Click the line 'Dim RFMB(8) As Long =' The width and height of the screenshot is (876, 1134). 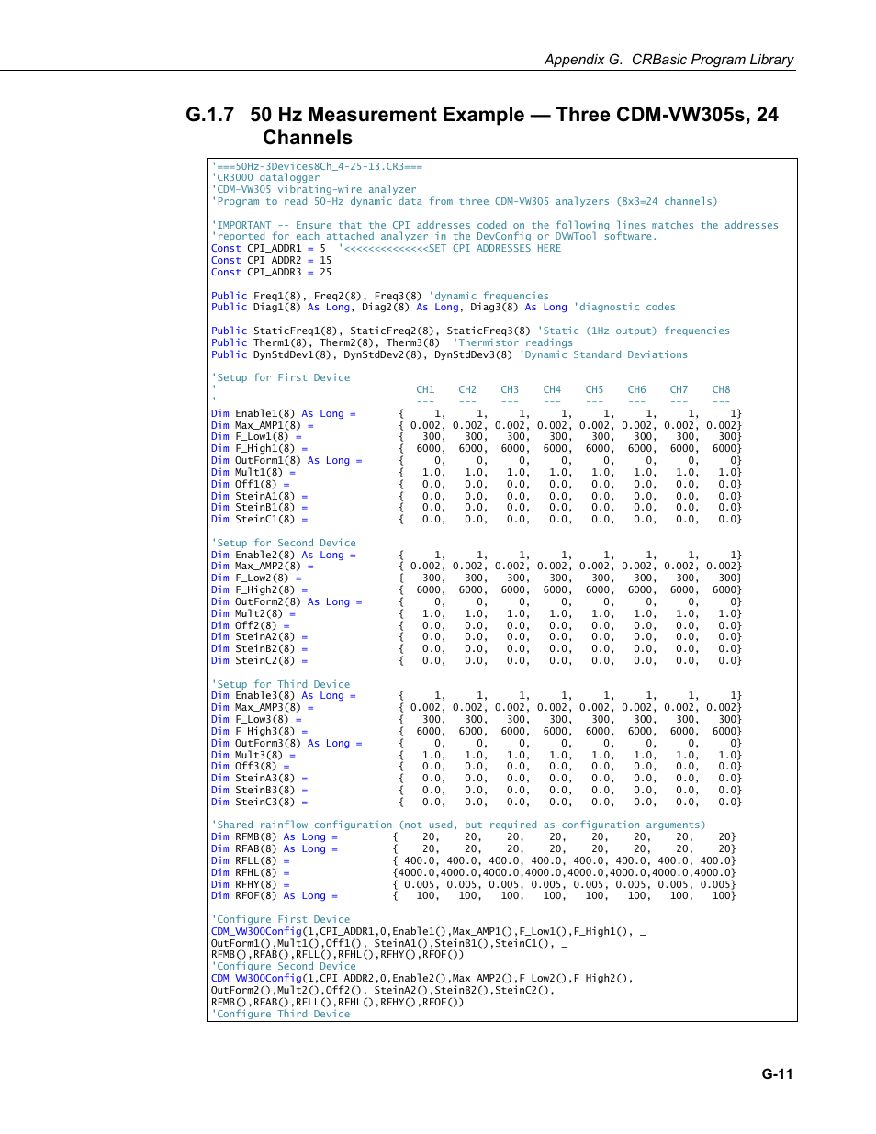474,837
